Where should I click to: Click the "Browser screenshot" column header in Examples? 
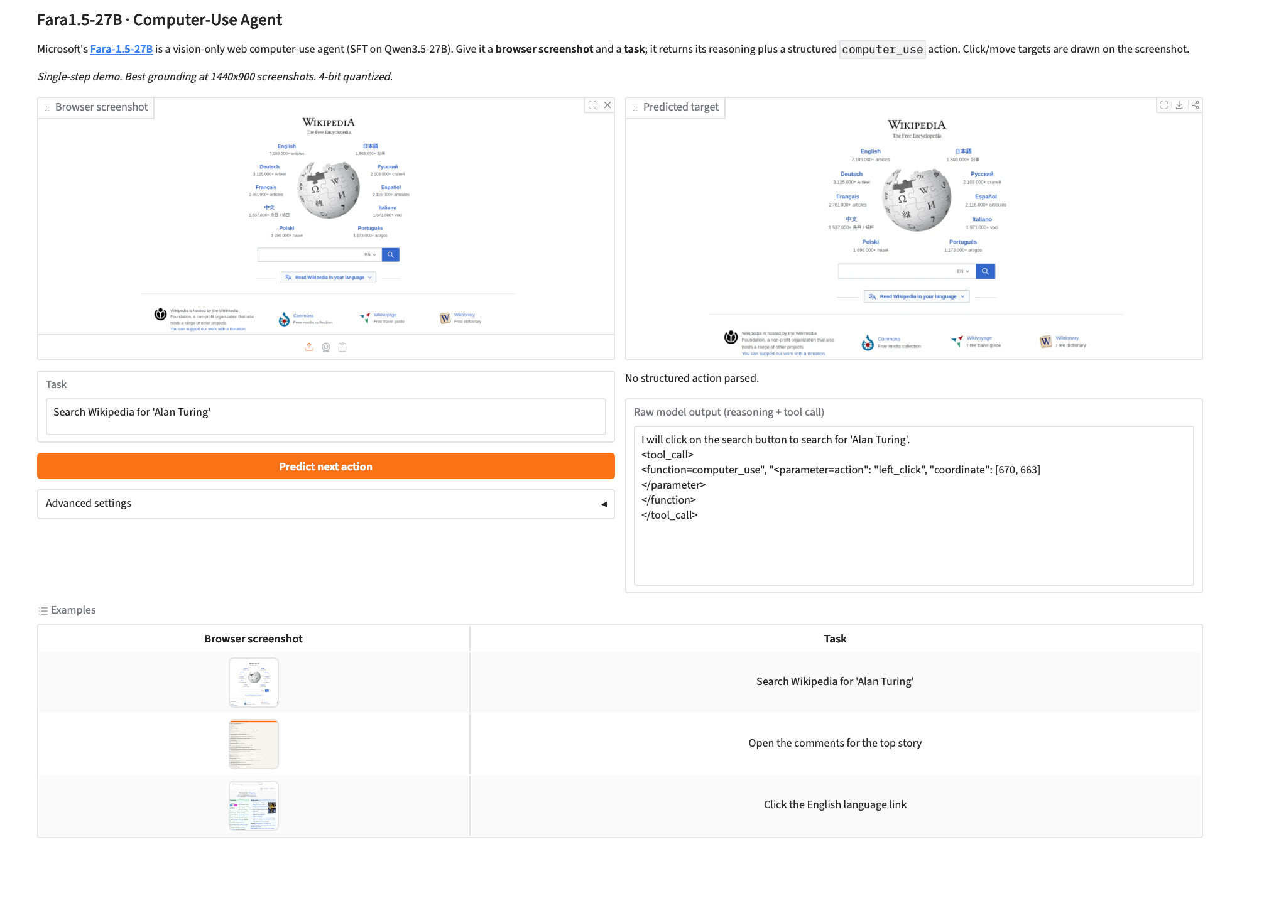(253, 639)
